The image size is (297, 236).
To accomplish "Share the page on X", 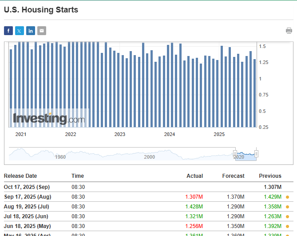I will coord(20,31).
